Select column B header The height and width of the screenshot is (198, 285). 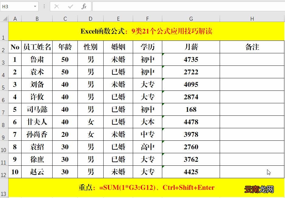[x=37, y=19]
